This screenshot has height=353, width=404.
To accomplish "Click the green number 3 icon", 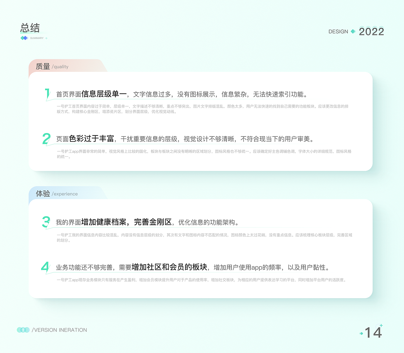I will (x=46, y=222).
